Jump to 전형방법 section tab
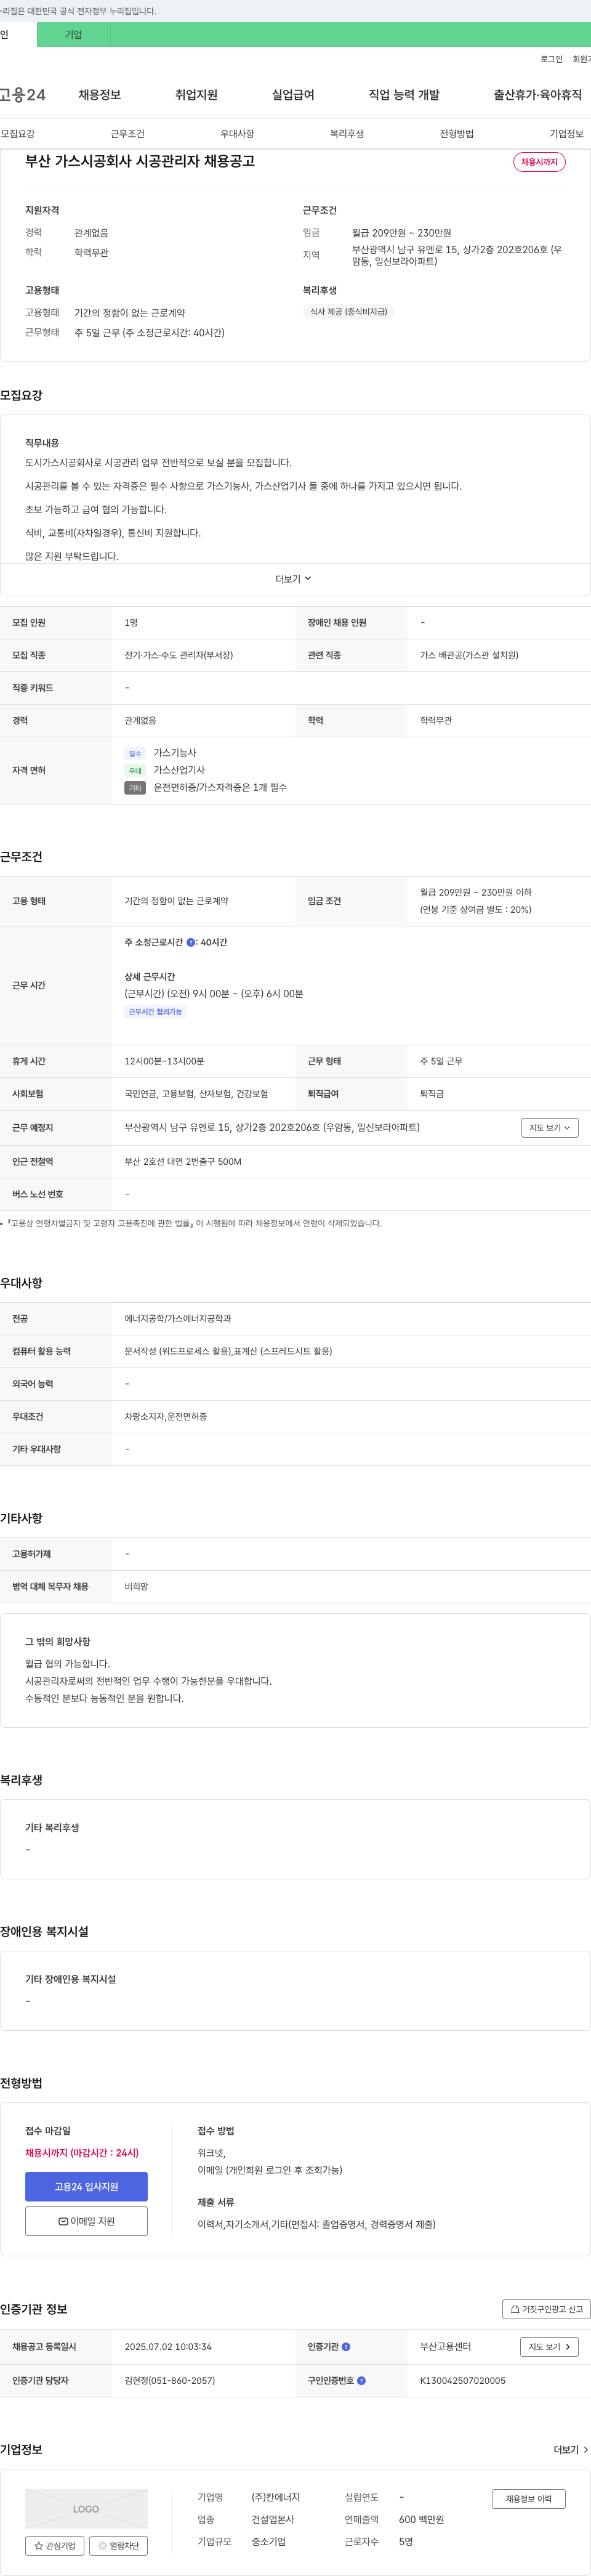The height and width of the screenshot is (2576, 591). point(457,134)
